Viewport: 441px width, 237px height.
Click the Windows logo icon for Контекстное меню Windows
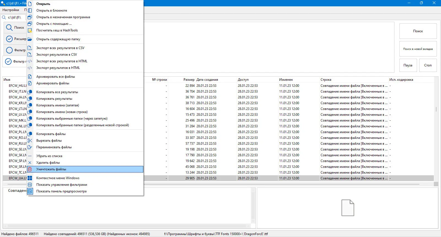(x=30, y=178)
